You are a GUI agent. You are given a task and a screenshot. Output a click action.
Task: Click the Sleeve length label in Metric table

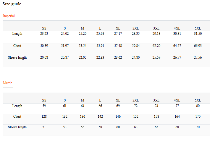[17, 127]
